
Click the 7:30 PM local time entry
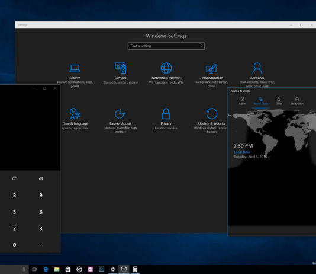[x=250, y=151]
